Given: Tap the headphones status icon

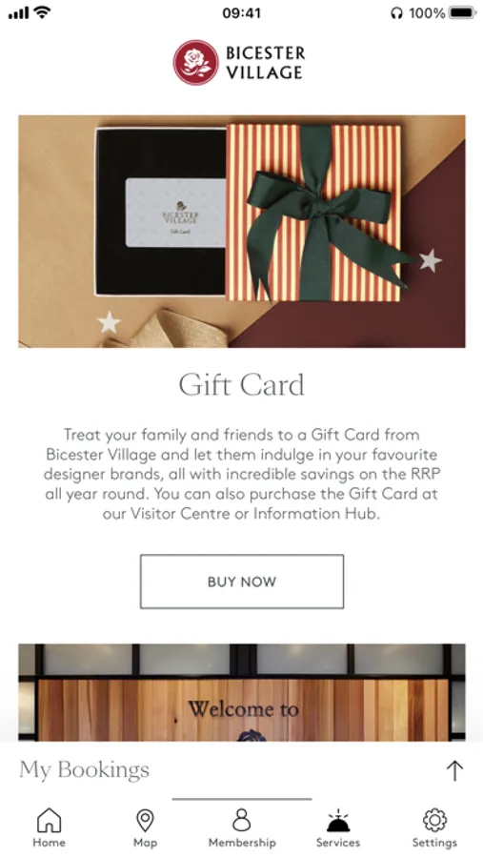Looking at the screenshot, I should click(396, 13).
